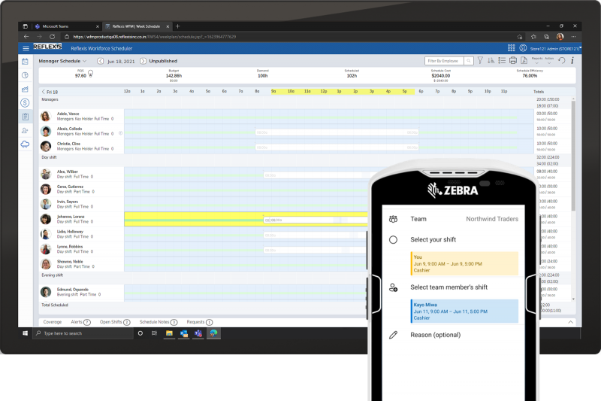Expand the bottom panel with up chevron
Screen dimensions: 601x401
pyautogui.click(x=570, y=322)
